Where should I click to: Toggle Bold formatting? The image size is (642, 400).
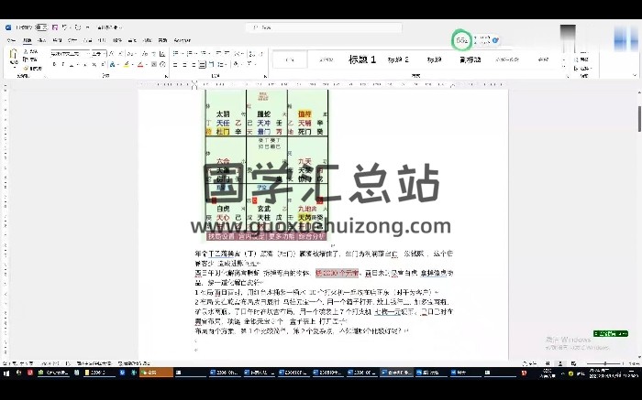55,65
